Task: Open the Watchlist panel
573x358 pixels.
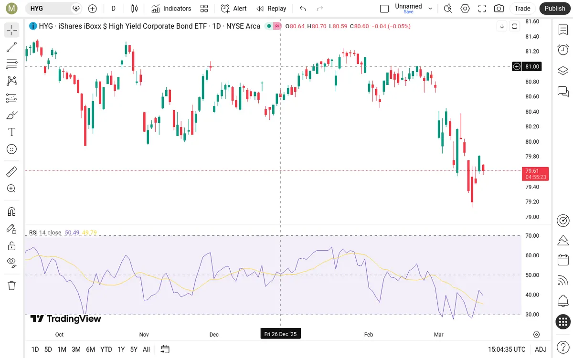Action: coord(563,30)
